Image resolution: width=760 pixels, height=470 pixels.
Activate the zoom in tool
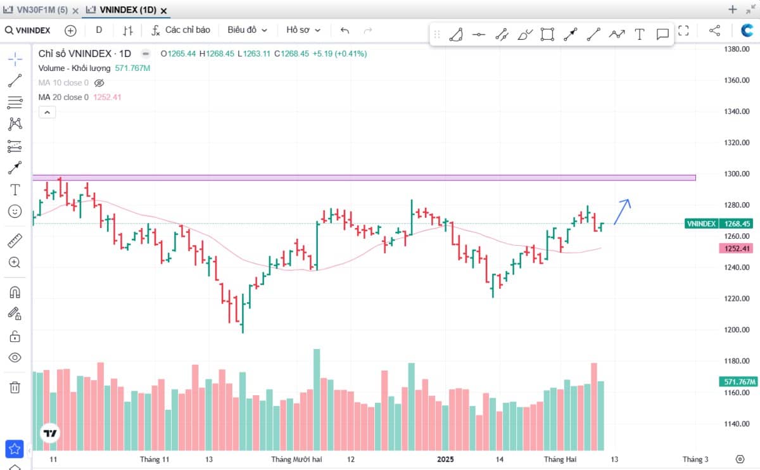[x=15, y=262]
